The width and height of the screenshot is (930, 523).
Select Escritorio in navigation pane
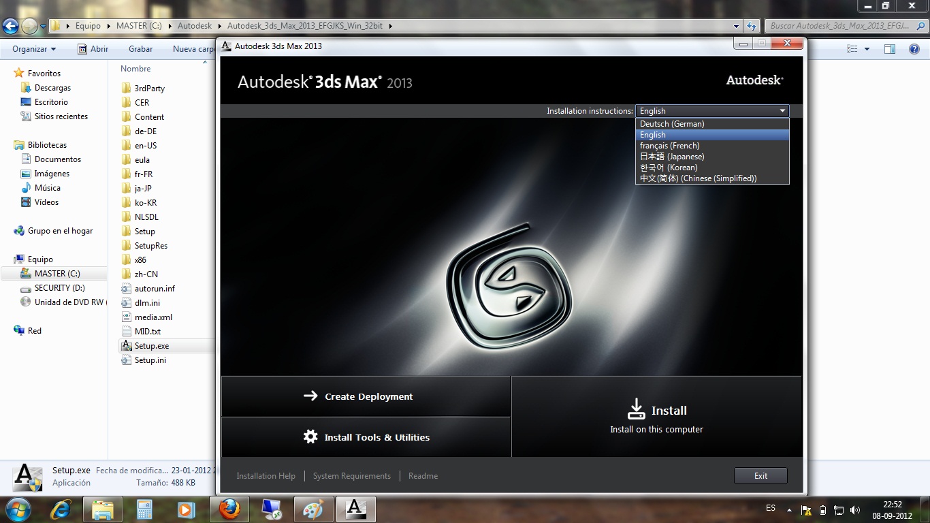coord(51,102)
